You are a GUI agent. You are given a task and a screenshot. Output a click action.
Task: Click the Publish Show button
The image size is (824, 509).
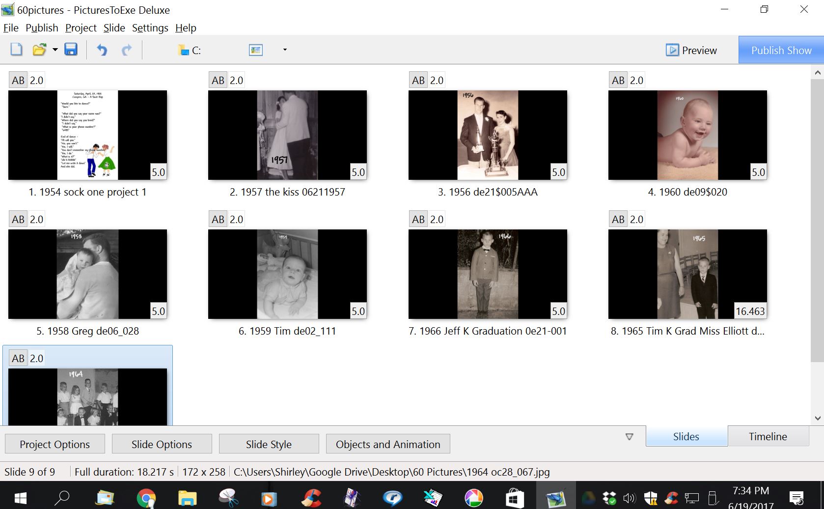coord(781,50)
